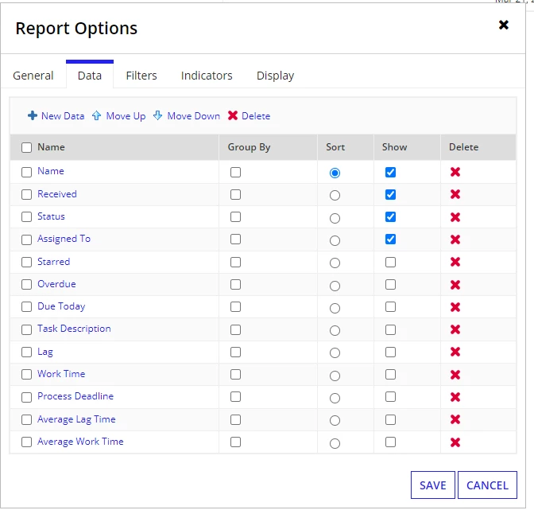Click the Move Up arrow icon
The width and height of the screenshot is (534, 514).
coord(96,115)
